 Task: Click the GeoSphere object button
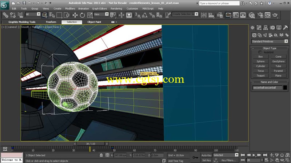coord(278,61)
